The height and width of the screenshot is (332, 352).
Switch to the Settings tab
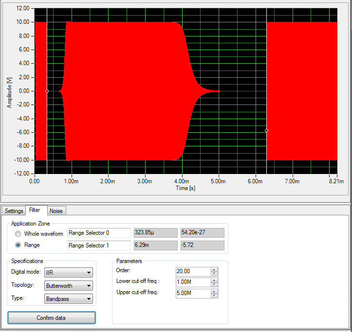coord(14,211)
